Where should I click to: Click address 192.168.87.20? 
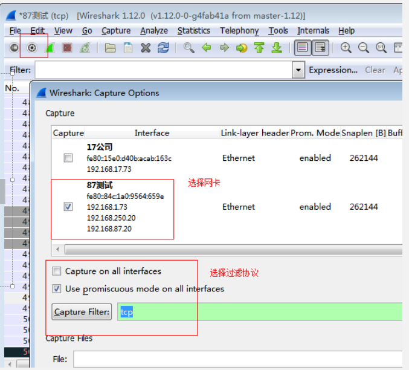[109, 229]
